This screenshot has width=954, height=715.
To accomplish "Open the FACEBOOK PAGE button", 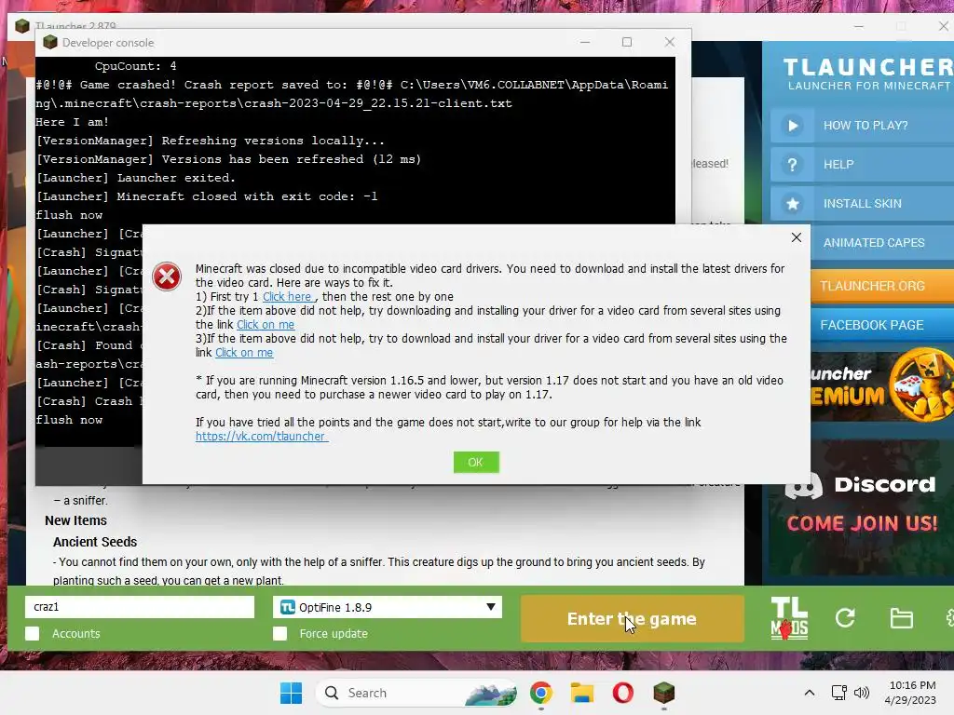I will coord(882,325).
